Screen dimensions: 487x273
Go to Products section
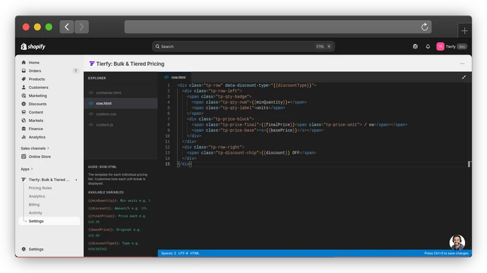[x=37, y=79]
